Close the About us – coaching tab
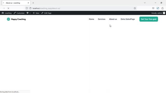This screenshot has width=166, height=93. [x=28, y=3]
